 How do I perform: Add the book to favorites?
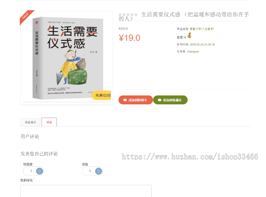tap(170, 100)
